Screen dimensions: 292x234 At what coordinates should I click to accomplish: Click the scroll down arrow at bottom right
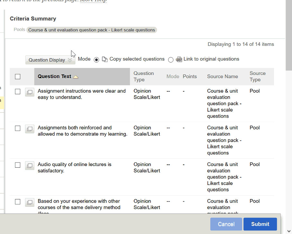289,231
